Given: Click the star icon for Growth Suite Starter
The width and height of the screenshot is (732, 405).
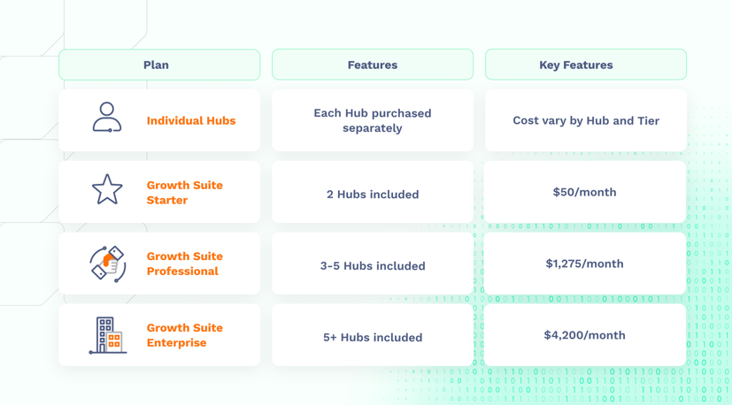Looking at the screenshot, I should (x=107, y=189).
